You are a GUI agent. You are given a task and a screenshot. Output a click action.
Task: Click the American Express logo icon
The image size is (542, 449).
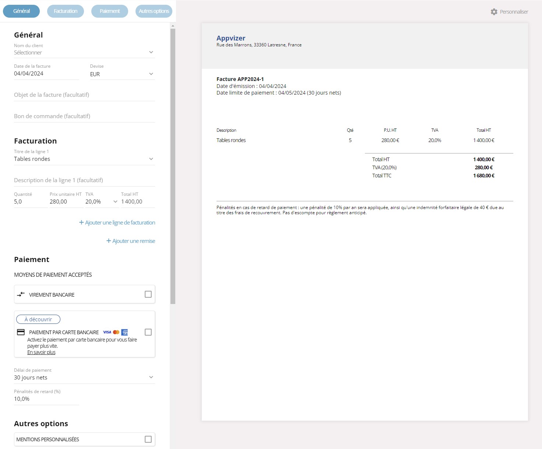pyautogui.click(x=124, y=332)
